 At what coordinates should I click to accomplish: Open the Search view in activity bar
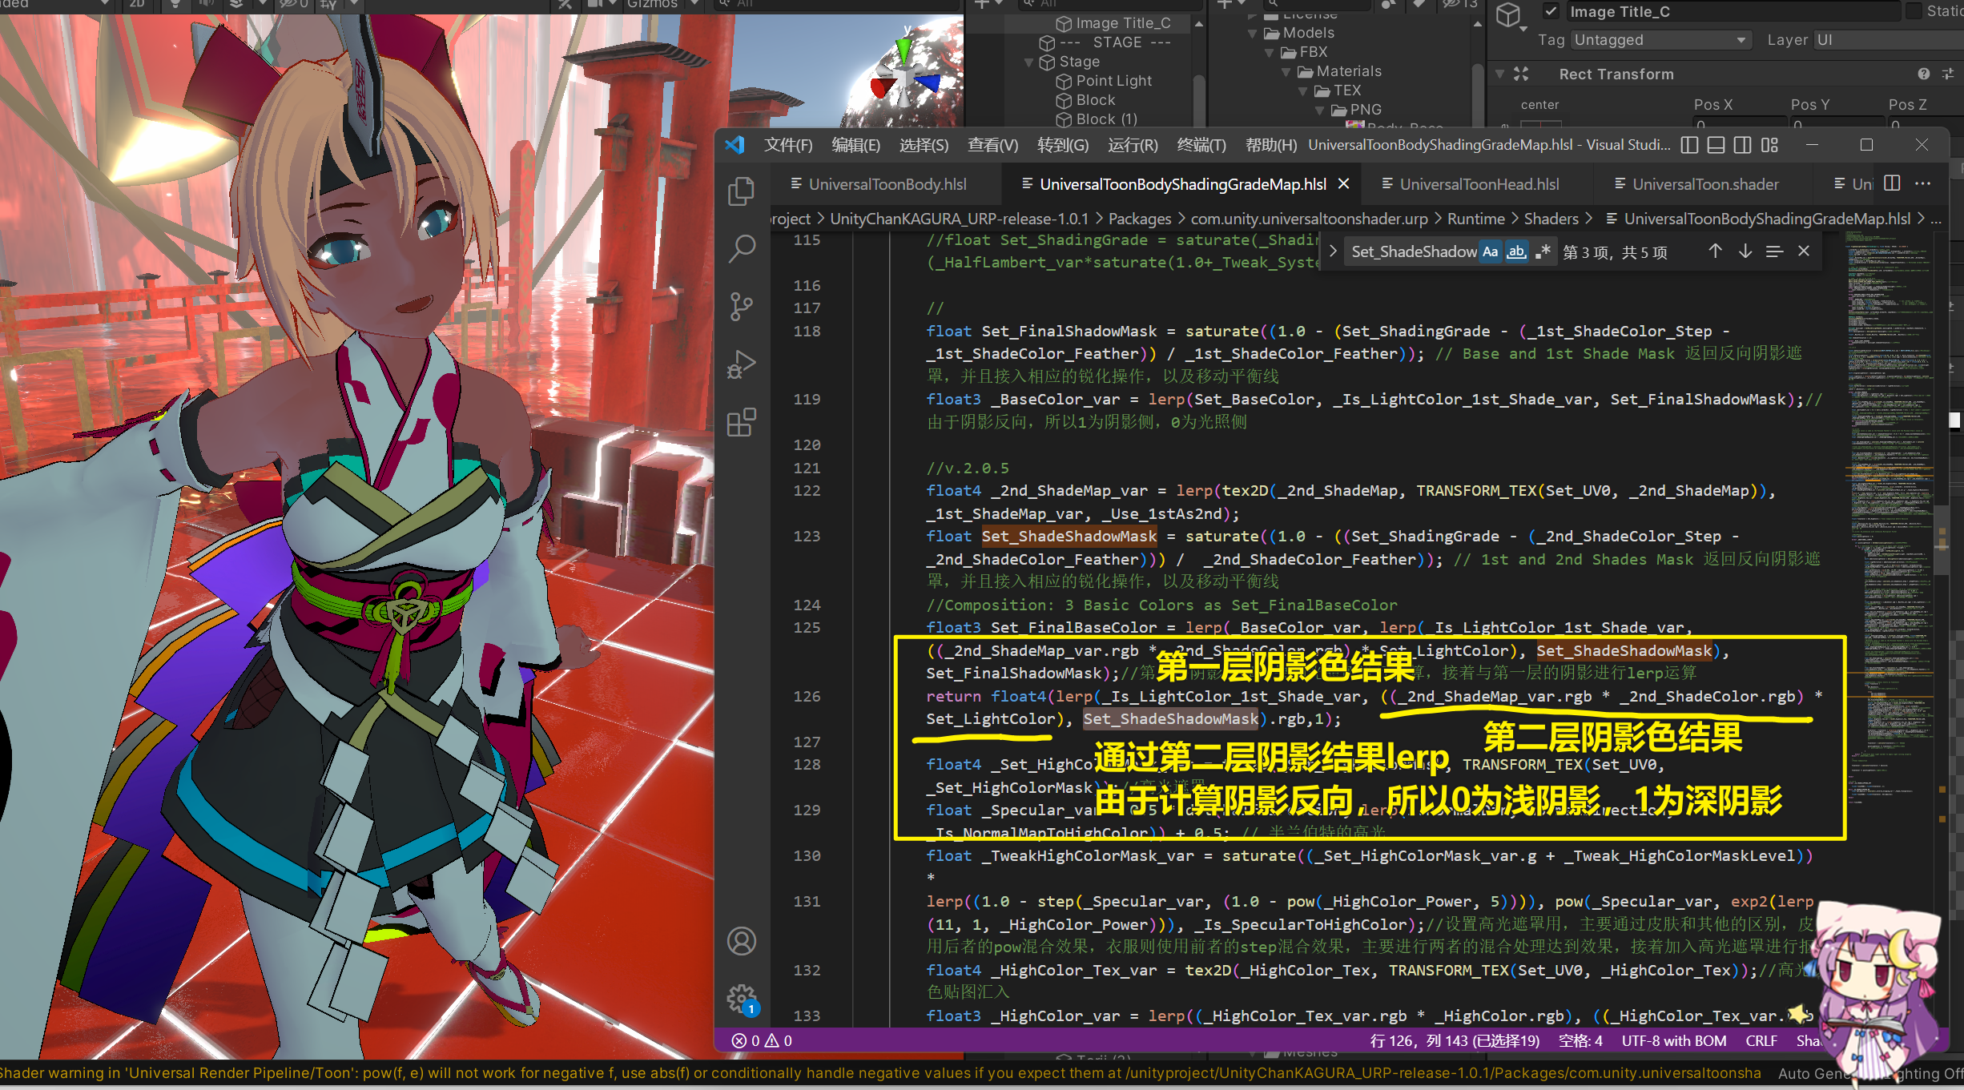coord(741,249)
